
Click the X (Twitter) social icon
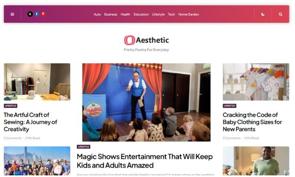pos(30,14)
